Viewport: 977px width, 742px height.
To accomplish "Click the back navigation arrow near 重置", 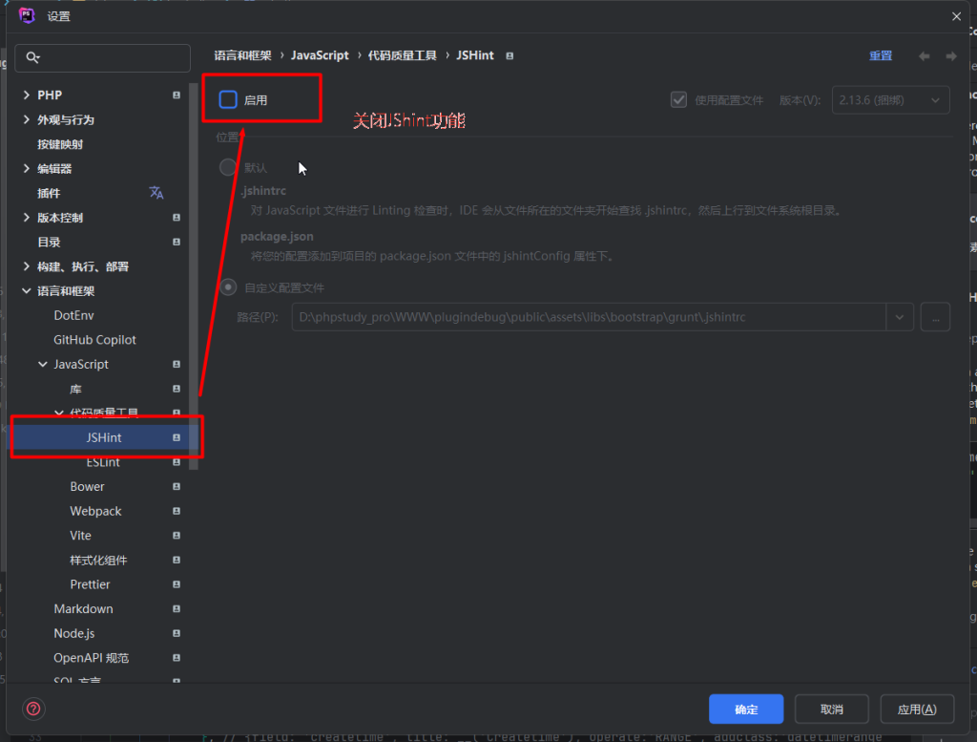I will point(923,55).
